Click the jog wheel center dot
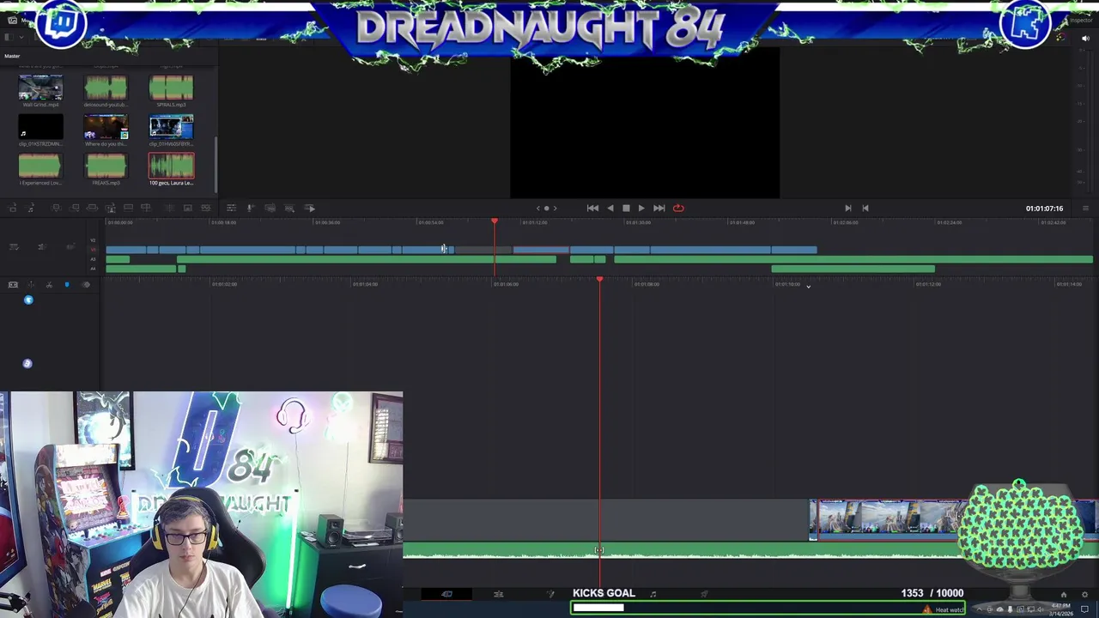1099x618 pixels. [546, 208]
